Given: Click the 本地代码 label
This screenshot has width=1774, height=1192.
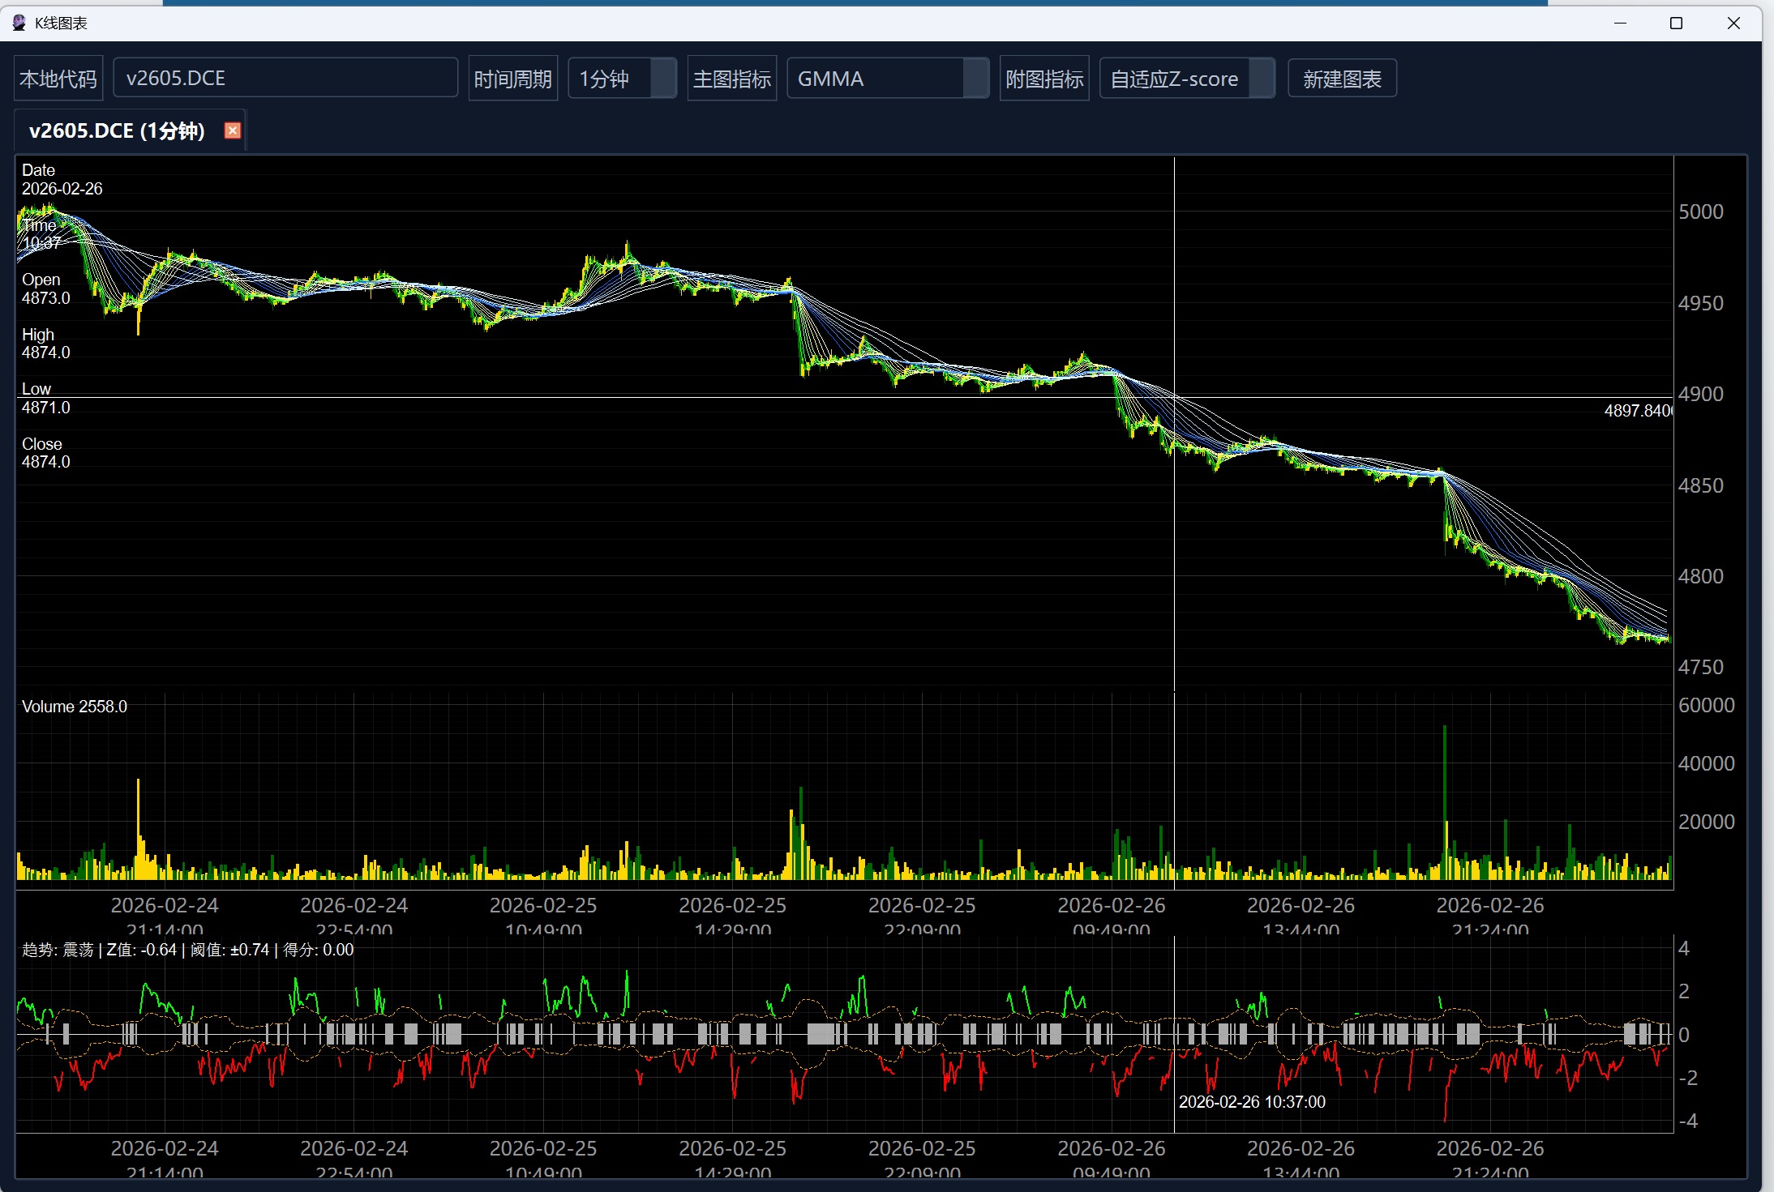Looking at the screenshot, I should [58, 79].
